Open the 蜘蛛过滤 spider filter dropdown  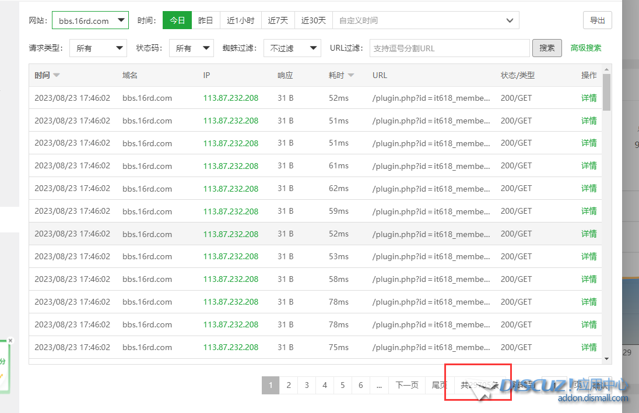[292, 48]
